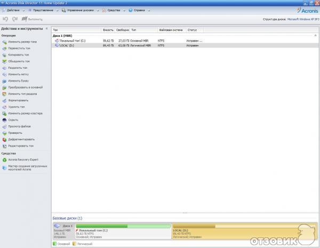Select the yellow LOCAL (D:) partition block
320x248 pixels.
pyautogui.click(x=244, y=231)
